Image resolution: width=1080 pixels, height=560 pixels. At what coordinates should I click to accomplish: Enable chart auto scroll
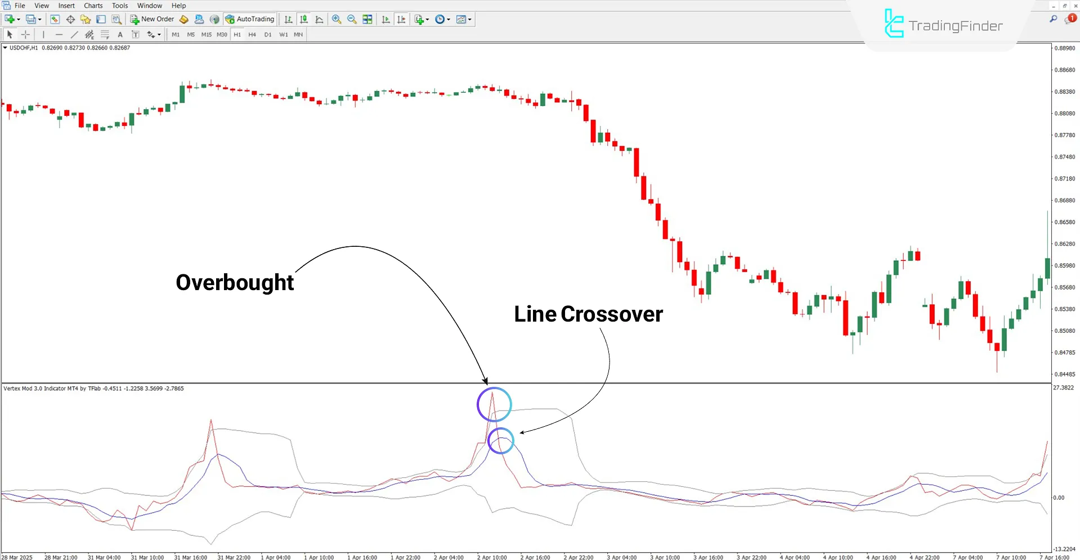tap(386, 19)
